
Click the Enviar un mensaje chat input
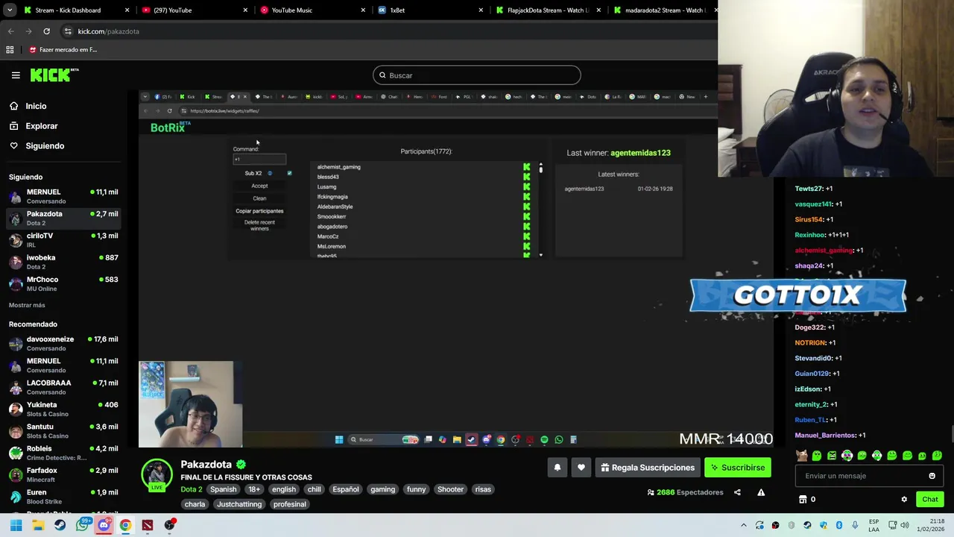(859, 476)
